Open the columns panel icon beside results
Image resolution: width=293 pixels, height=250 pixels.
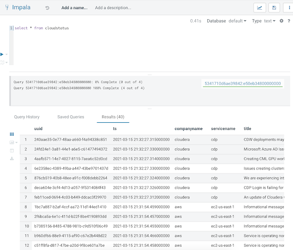coord(12,150)
